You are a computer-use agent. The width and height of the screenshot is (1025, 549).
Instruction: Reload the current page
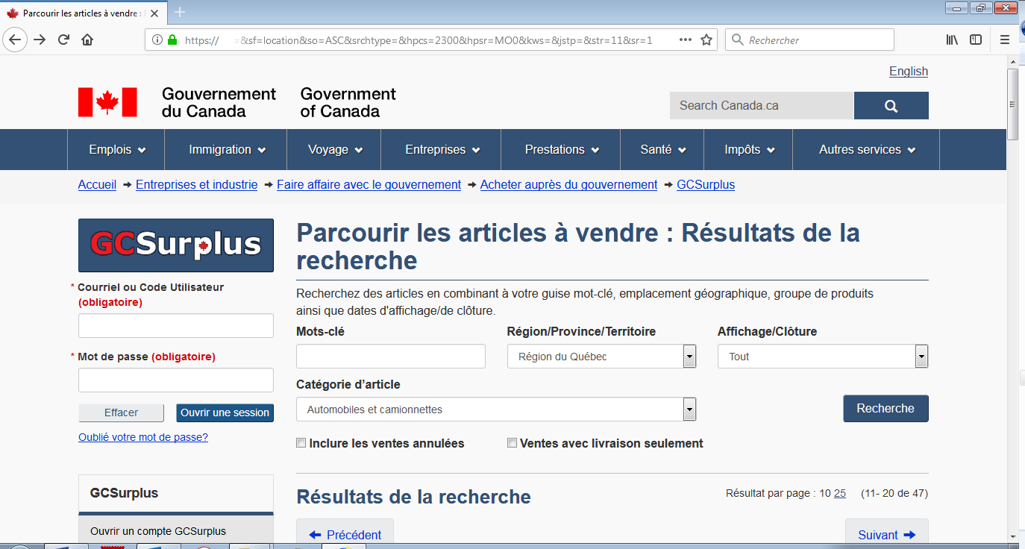tap(64, 40)
